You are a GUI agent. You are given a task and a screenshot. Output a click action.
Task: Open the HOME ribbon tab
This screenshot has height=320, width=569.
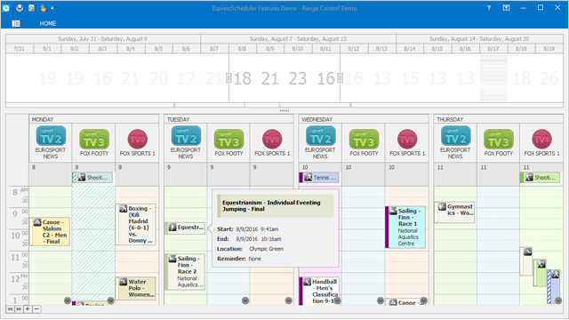point(48,24)
